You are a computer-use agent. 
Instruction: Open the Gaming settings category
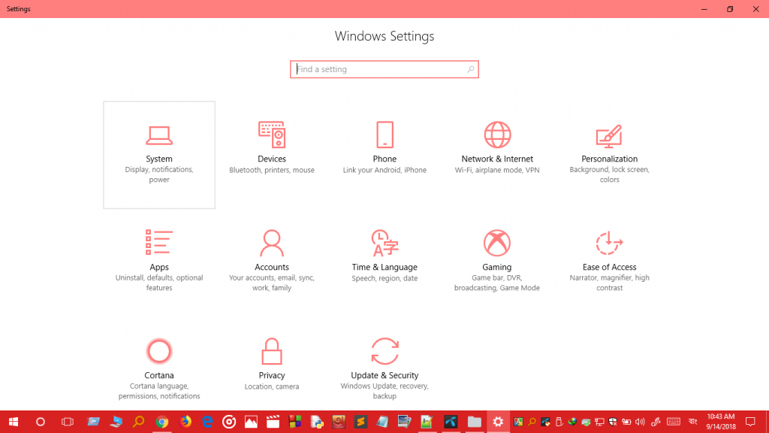pos(497,262)
